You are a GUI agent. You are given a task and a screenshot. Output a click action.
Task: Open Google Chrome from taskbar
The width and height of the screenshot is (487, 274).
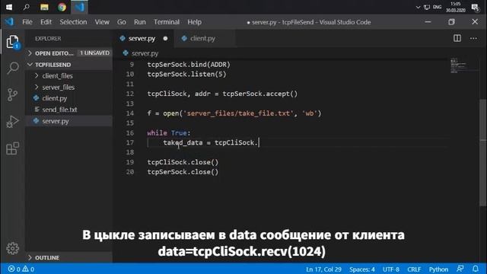point(62,7)
